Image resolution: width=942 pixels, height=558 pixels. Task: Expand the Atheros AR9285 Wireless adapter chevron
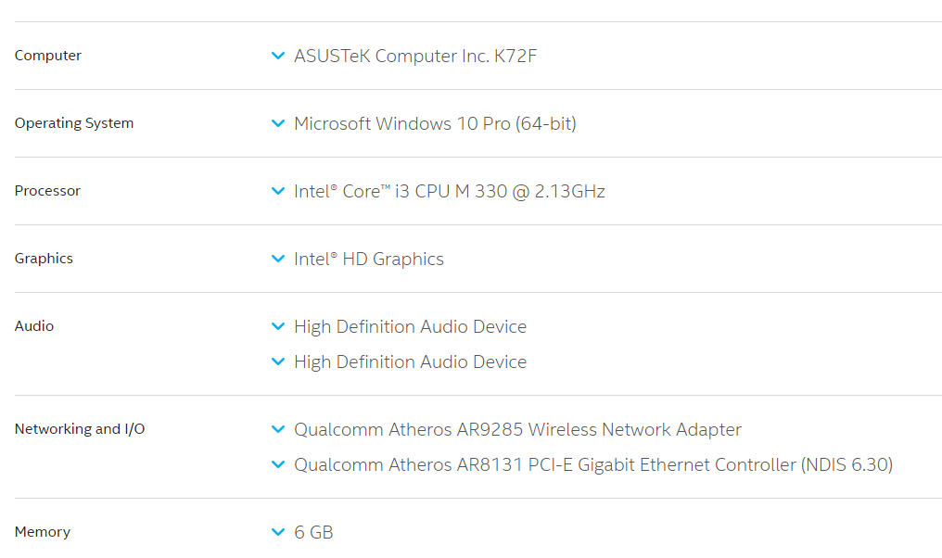(x=278, y=429)
